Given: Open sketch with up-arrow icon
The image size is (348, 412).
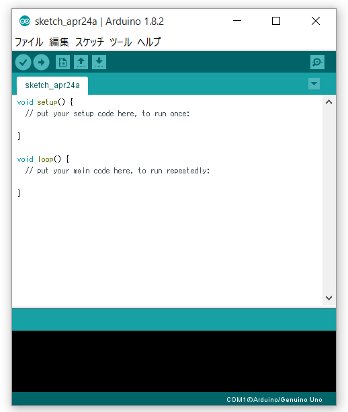Looking at the screenshot, I should coord(81,63).
